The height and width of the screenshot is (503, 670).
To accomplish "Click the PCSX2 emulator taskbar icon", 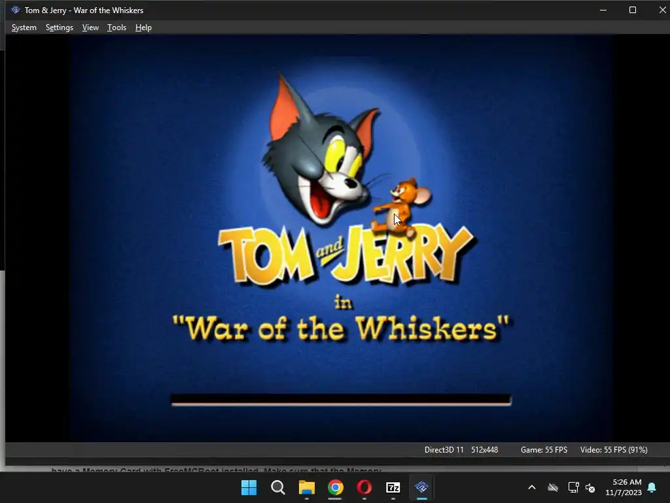I will [422, 487].
